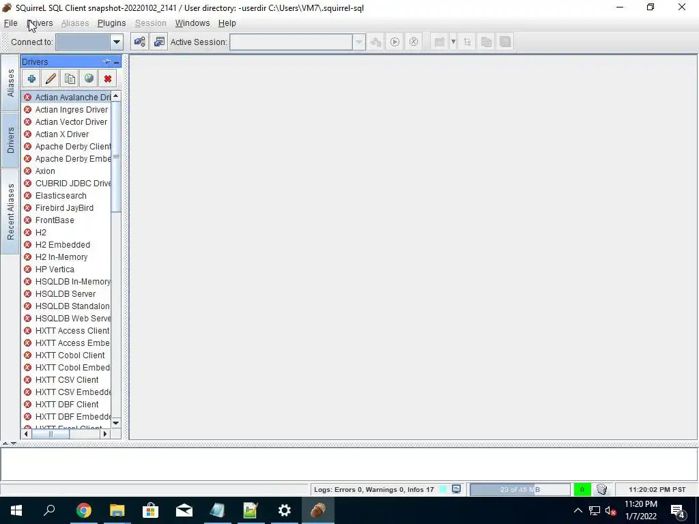Screen dimensions: 699x524
Task: Click the horizontal scrollbar thumb in Drivers list
Action: pos(51,434)
